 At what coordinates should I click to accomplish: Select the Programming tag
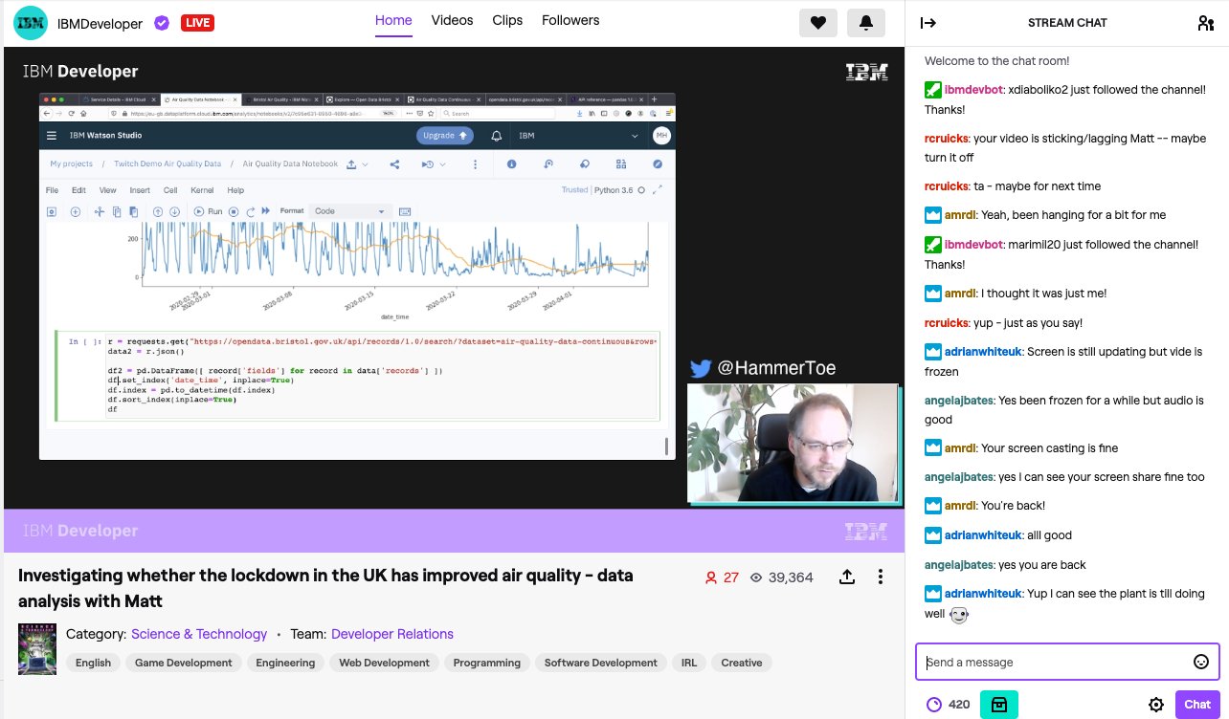pos(487,663)
